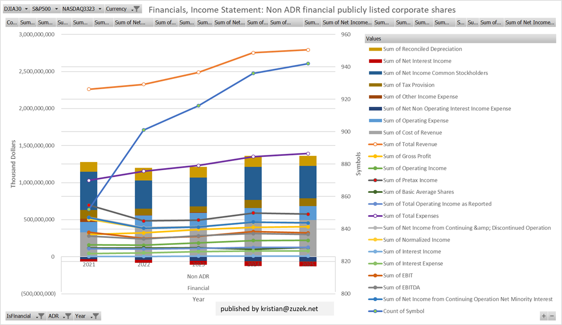Click the Year field filter funnel icon
Image resolution: width=562 pixels, height=325 pixels.
[x=95, y=316]
